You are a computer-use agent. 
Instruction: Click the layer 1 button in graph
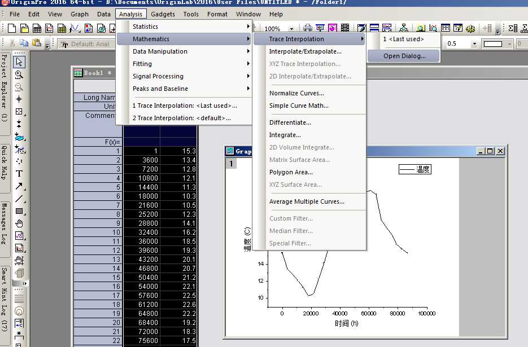click(231, 164)
